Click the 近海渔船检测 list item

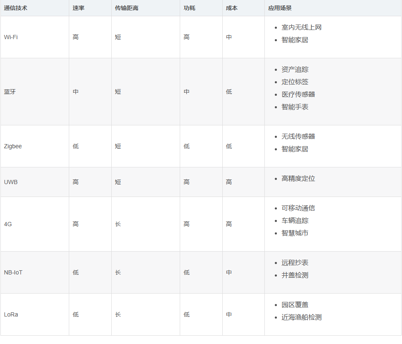[301, 317]
